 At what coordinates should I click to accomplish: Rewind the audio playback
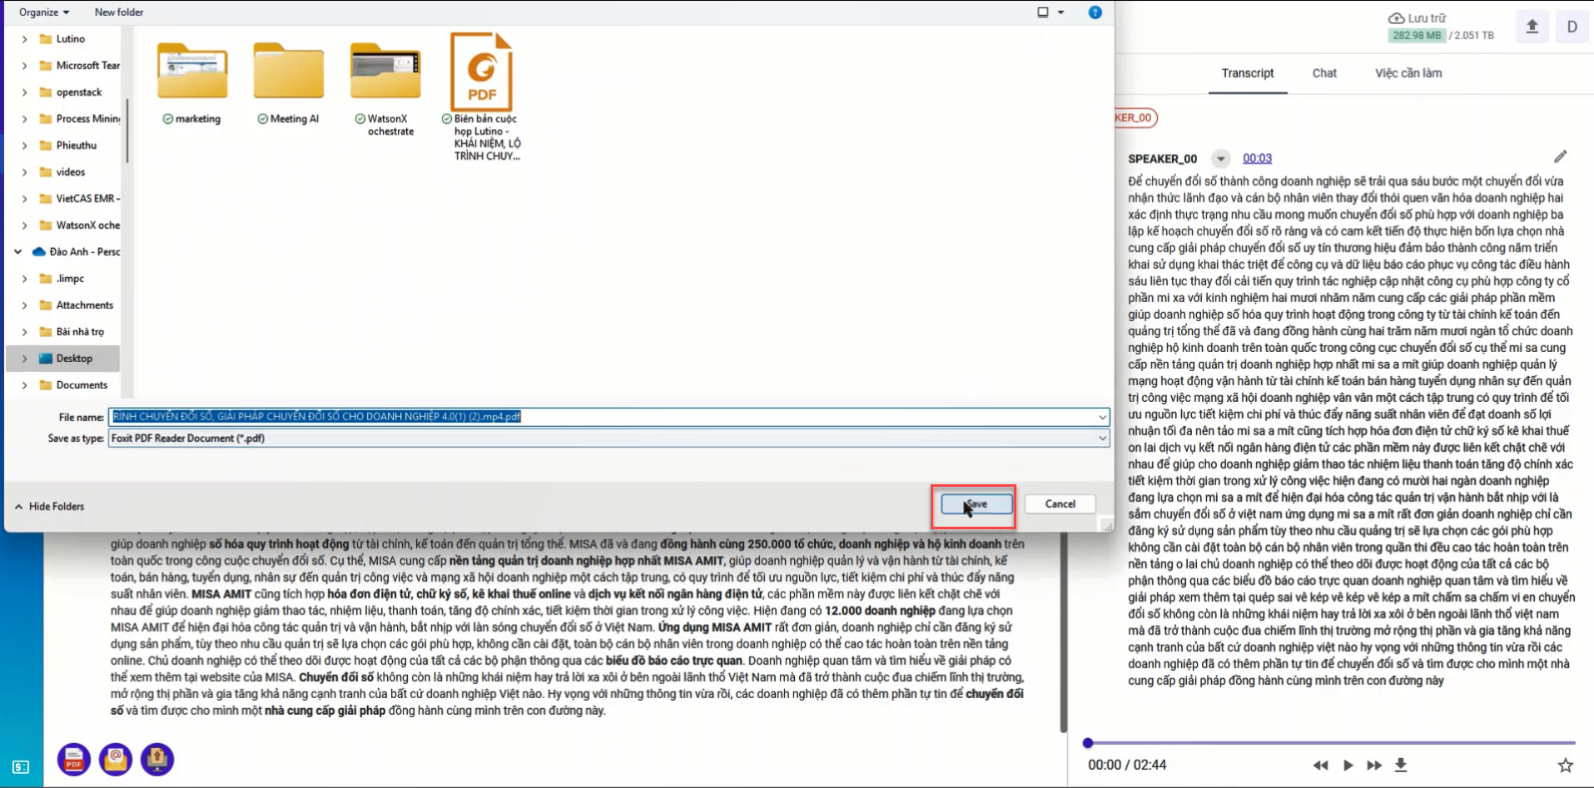point(1320,766)
